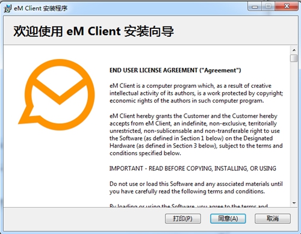This screenshot has height=234, width=301.
Task: Click the 打印(P) print button
Action: coord(183,218)
